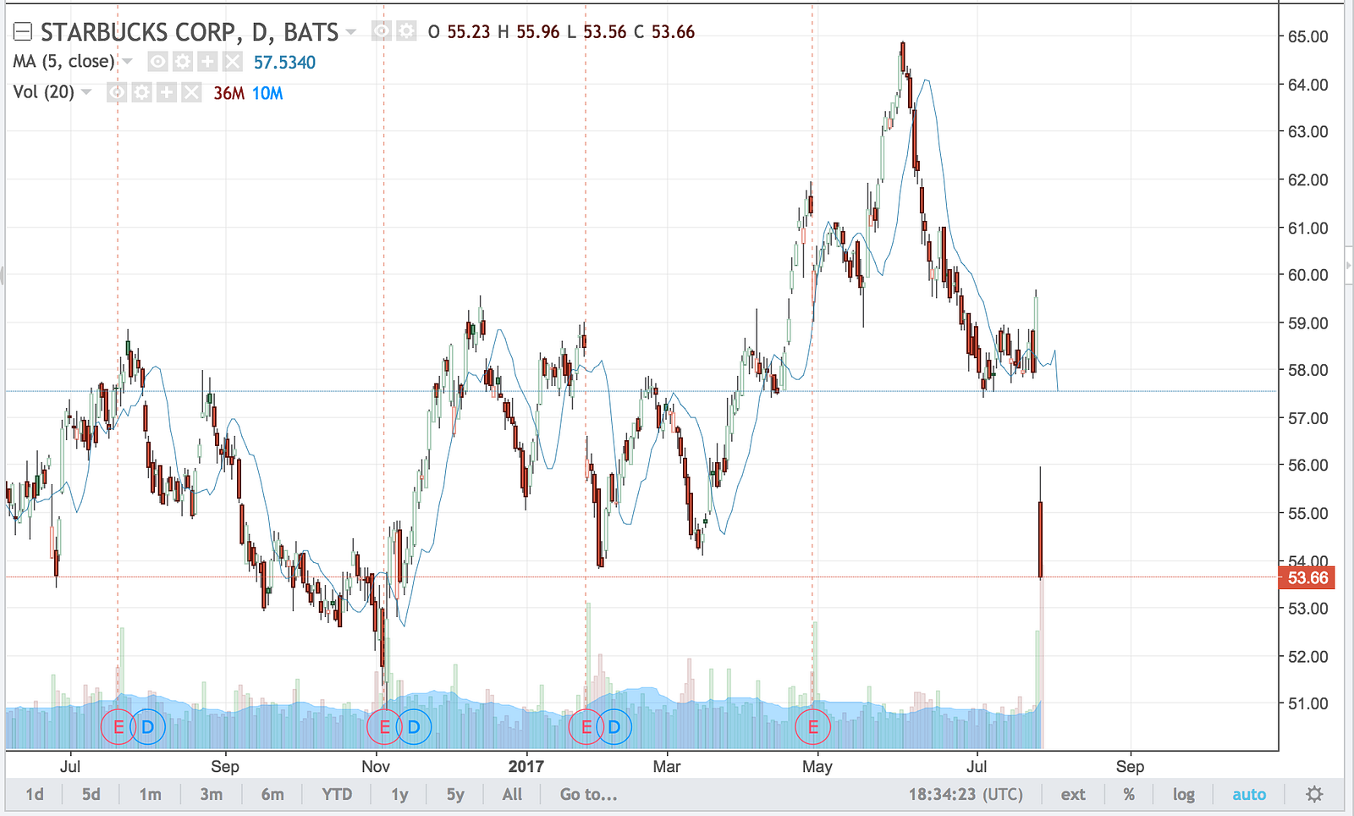Collapse the chart legend with the minus box
Viewport: 1354px width, 816px height.
23,32
